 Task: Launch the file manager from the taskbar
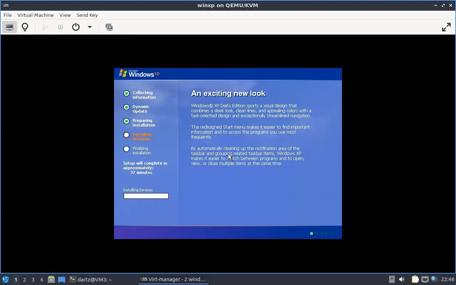[51, 279]
